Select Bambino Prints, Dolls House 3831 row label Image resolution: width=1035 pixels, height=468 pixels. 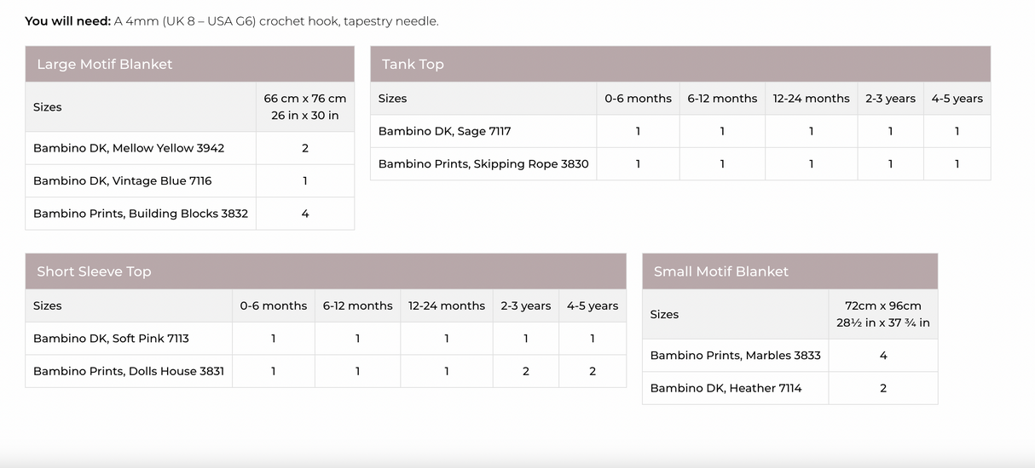[129, 371]
